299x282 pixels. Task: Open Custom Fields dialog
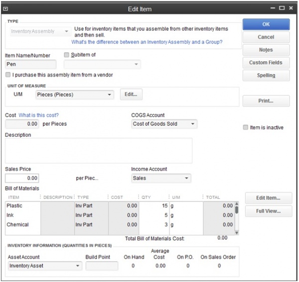click(266, 63)
